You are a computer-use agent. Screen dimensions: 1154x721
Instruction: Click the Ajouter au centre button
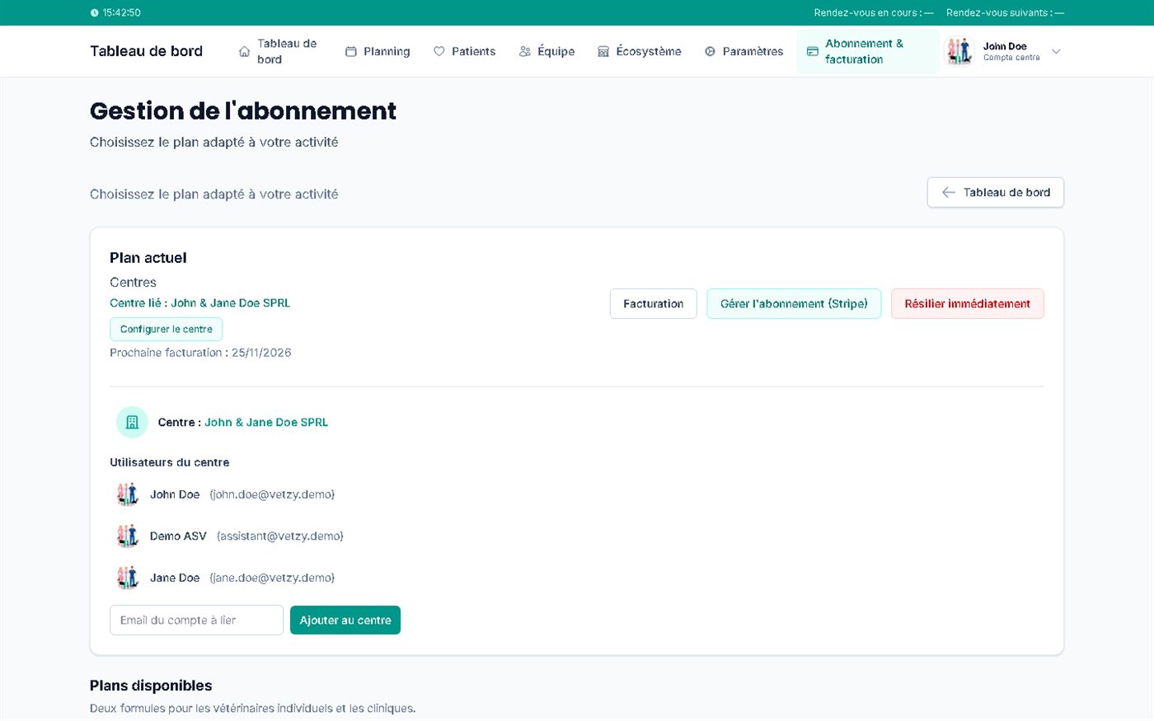click(x=345, y=620)
